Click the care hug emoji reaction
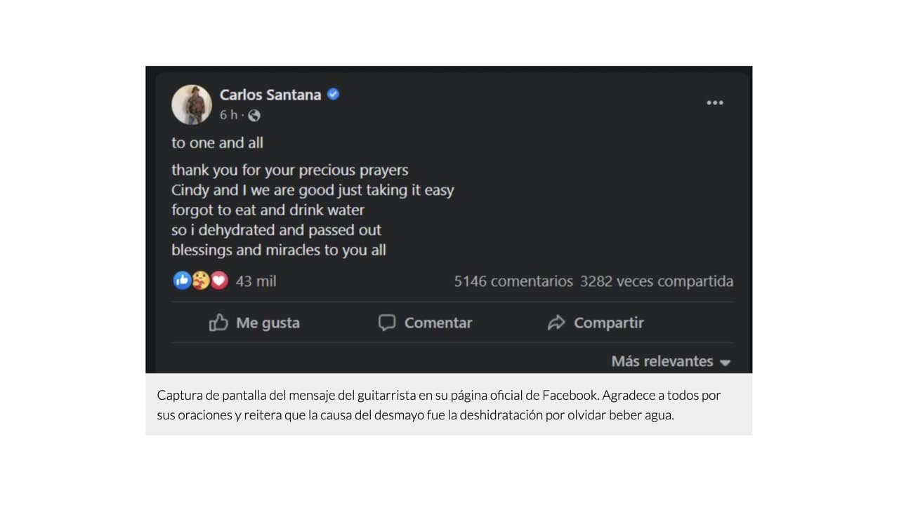The image size is (899, 505). pyautogui.click(x=201, y=281)
